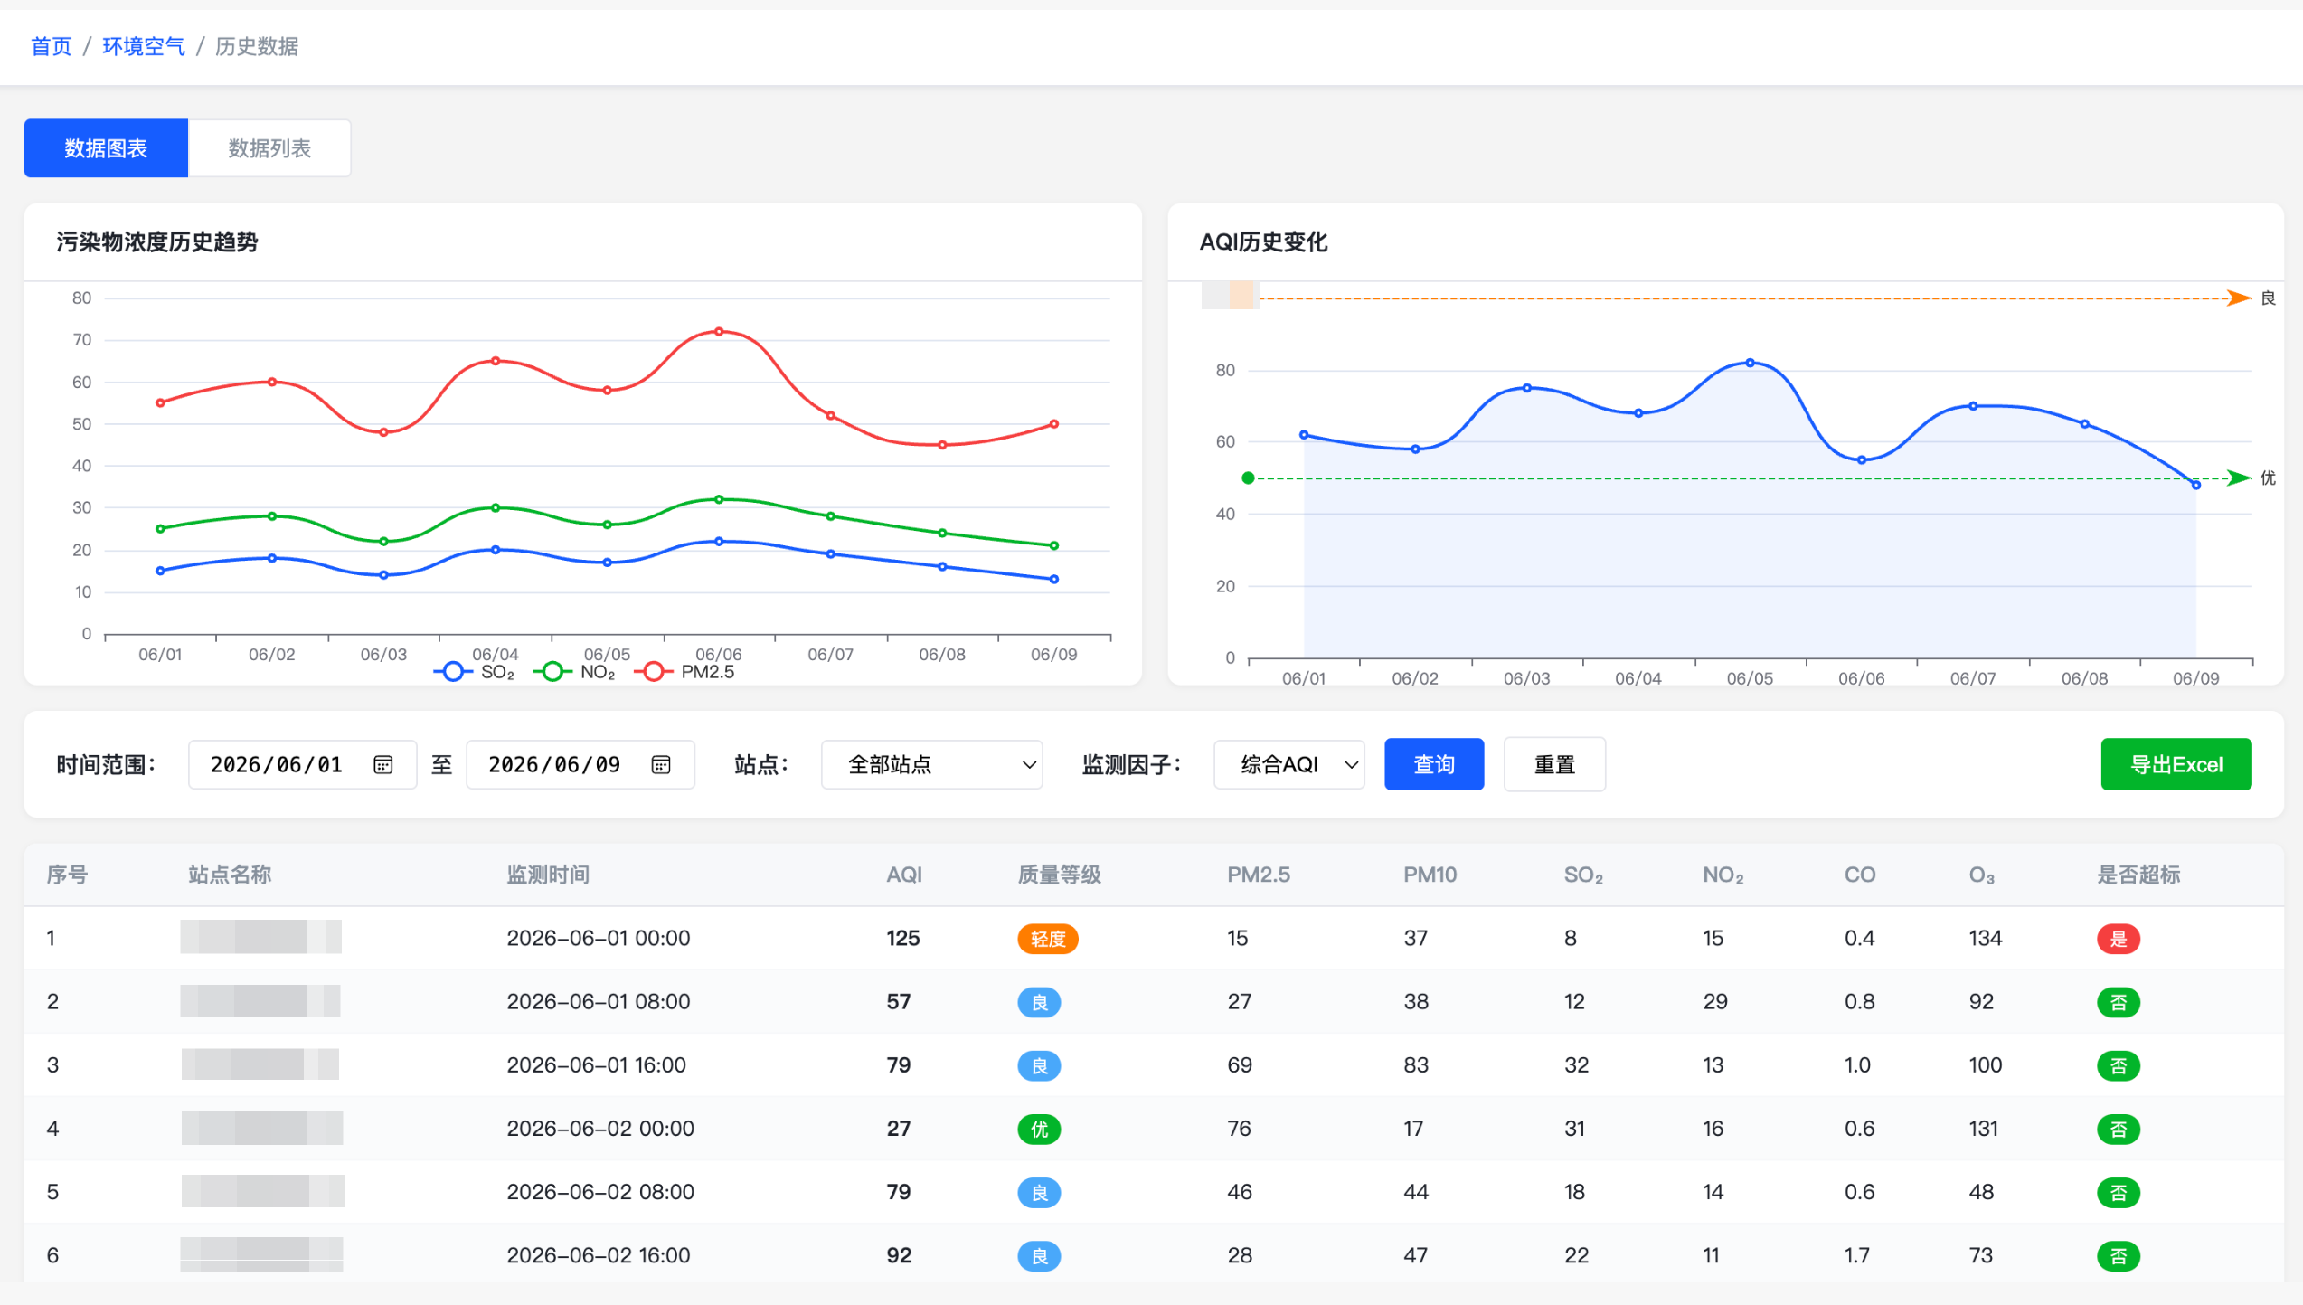Click the 优 threshold line label
Image resolution: width=2303 pixels, height=1305 pixels.
(2268, 478)
